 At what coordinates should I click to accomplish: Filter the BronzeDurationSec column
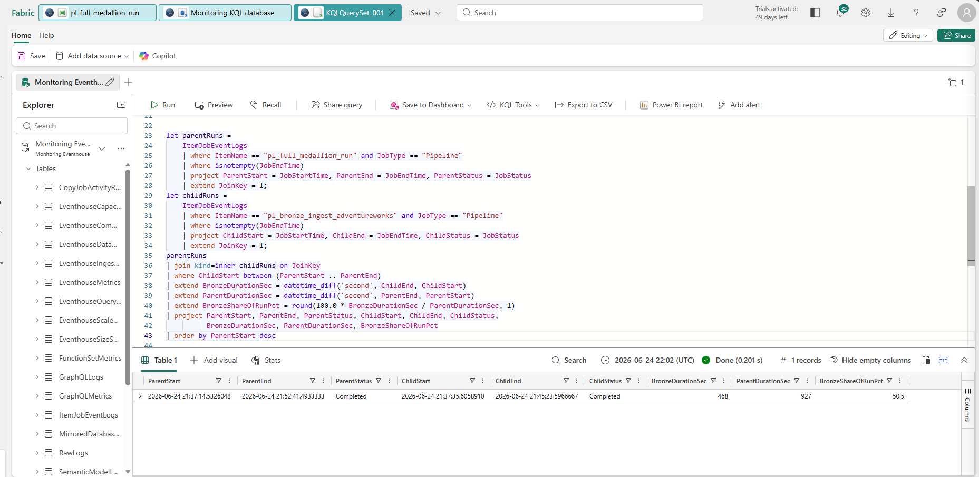click(713, 381)
